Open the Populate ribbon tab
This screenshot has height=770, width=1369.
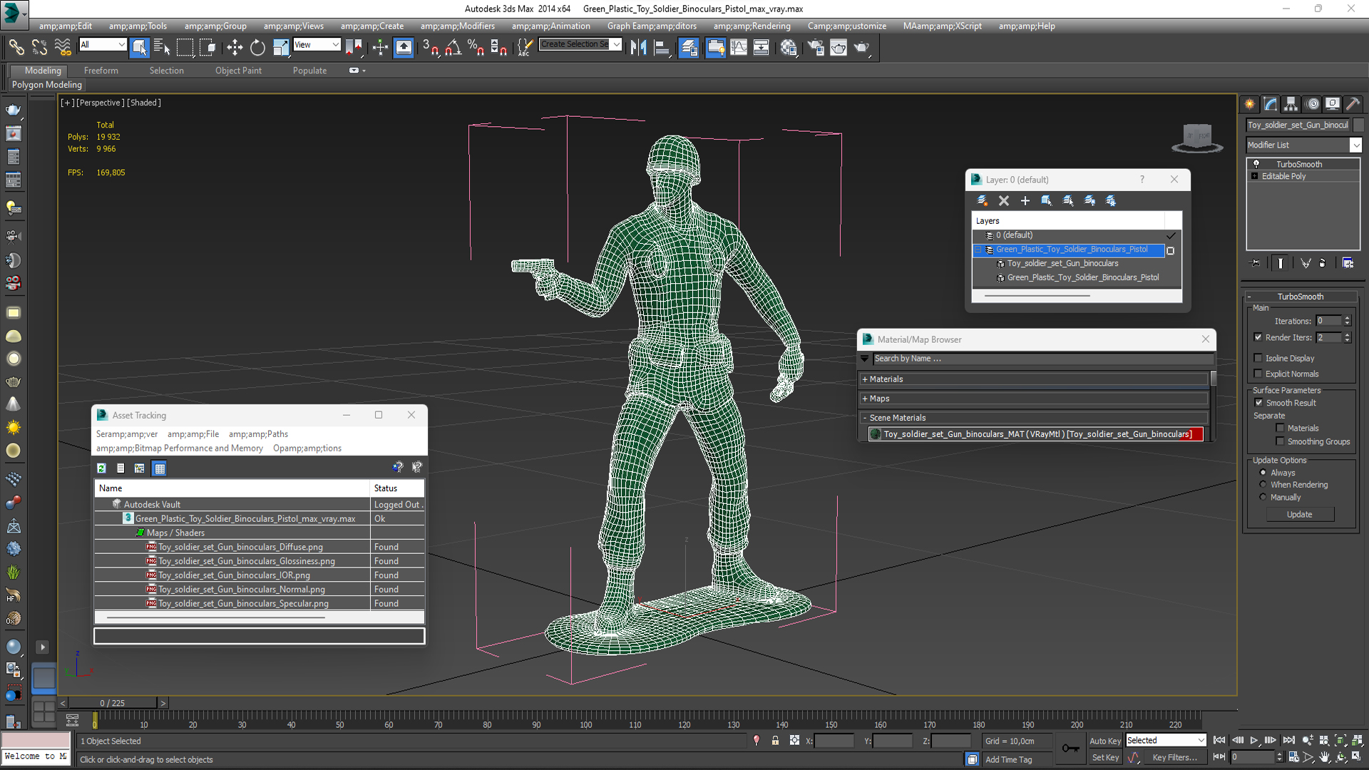coord(309,71)
